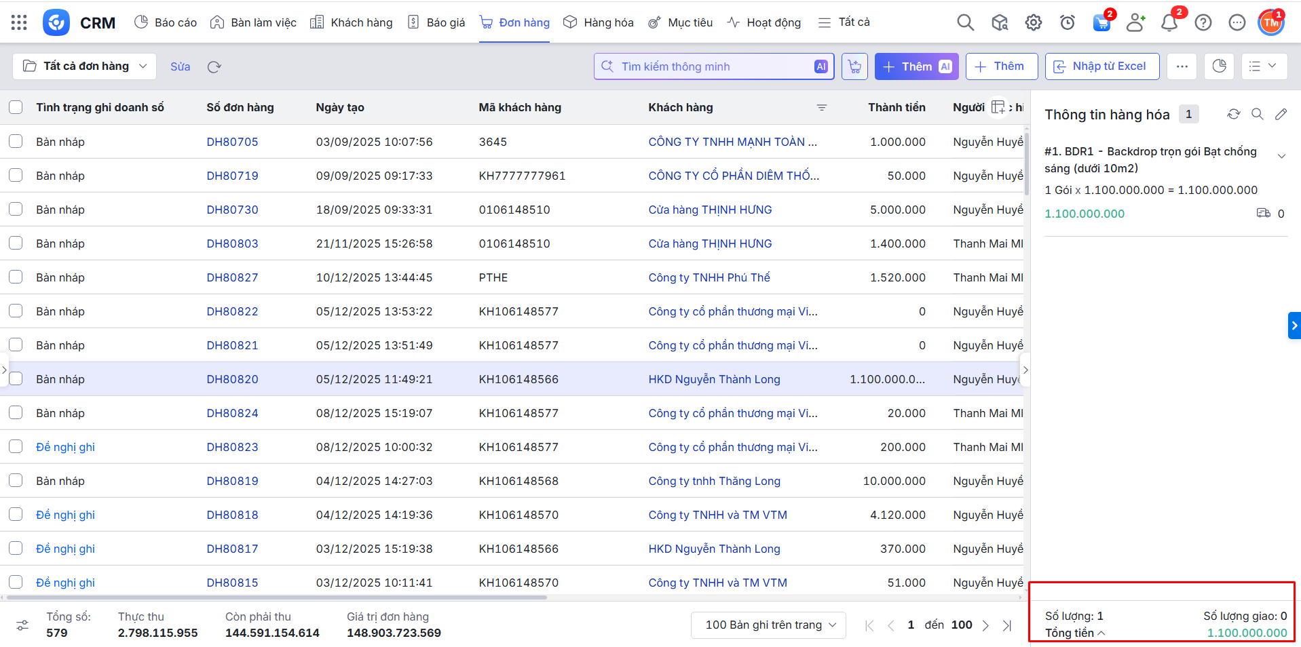Click the refresh list icon beside Sửa
This screenshot has height=647, width=1301.
214,66
